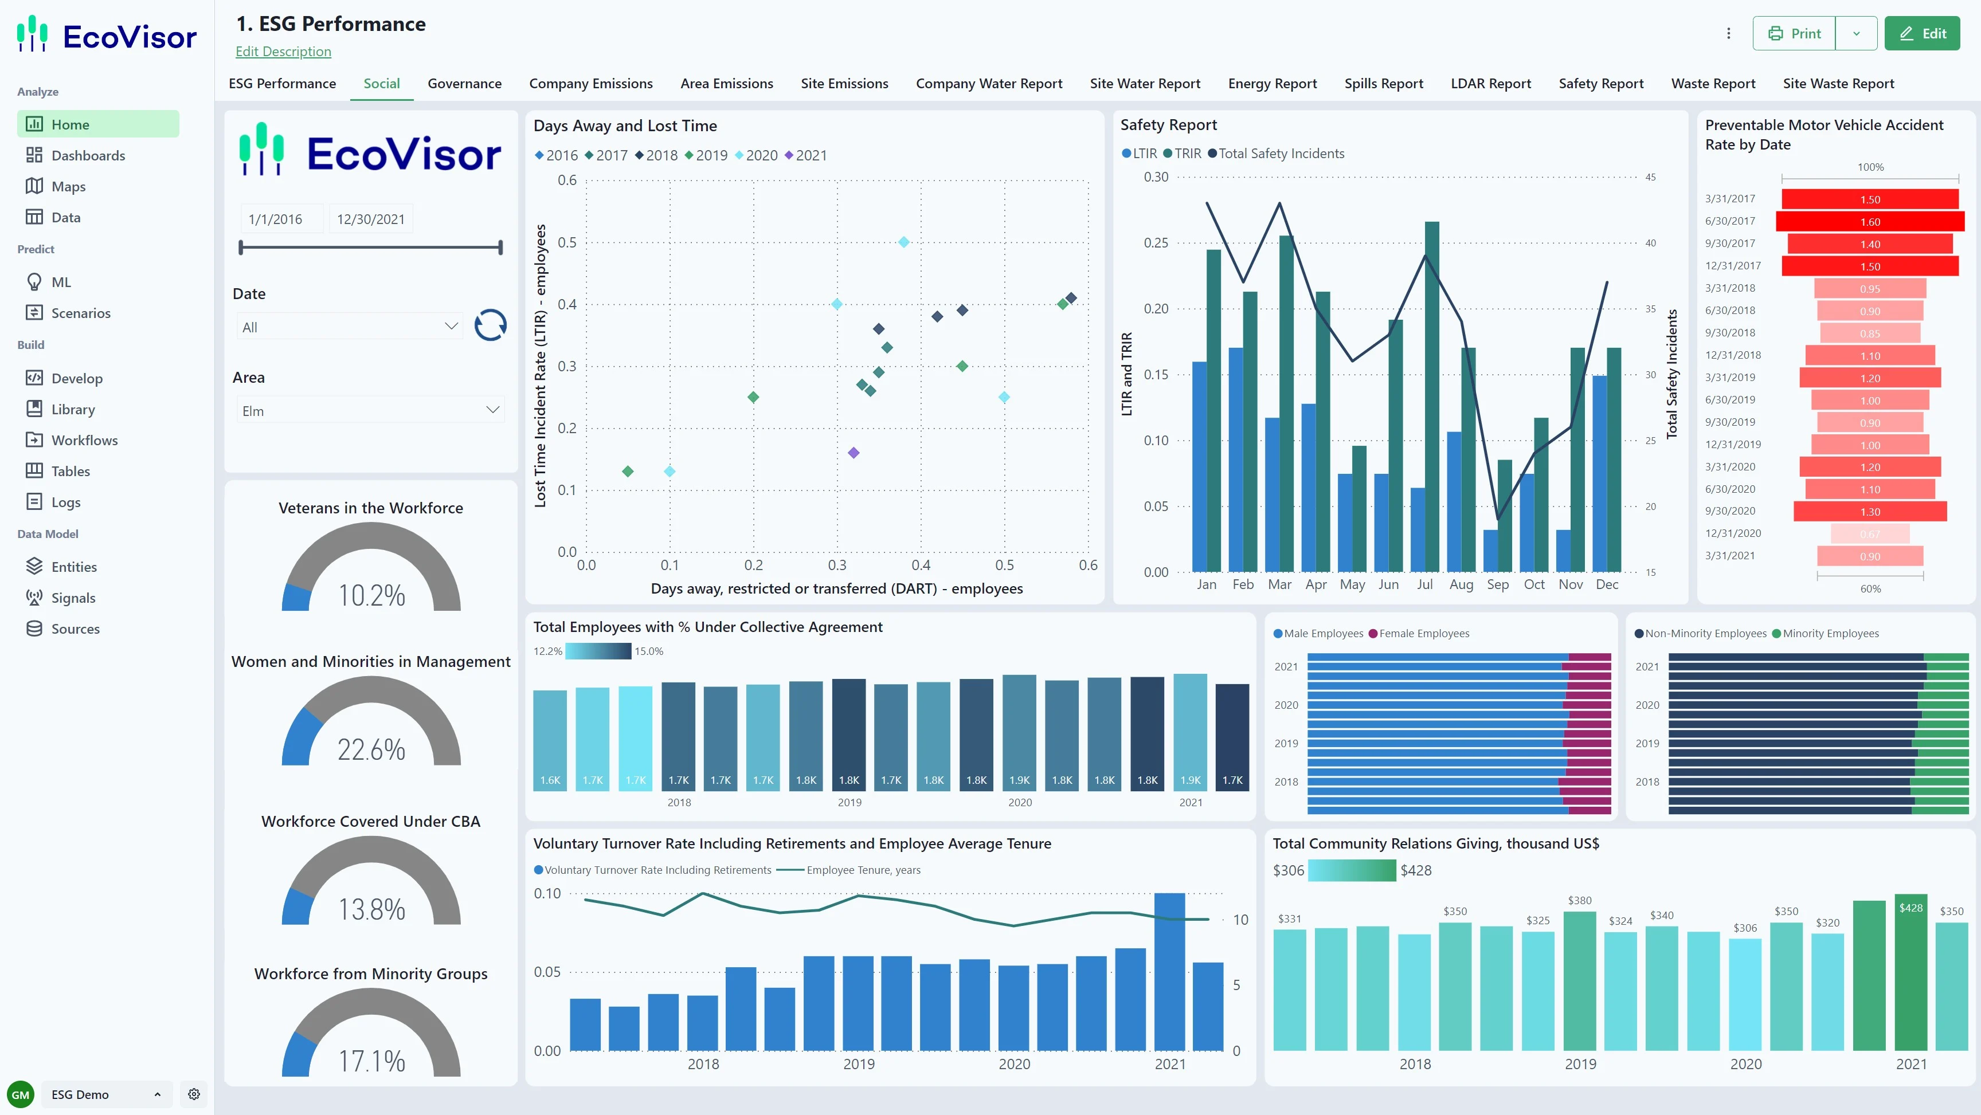Image resolution: width=1981 pixels, height=1115 pixels.
Task: Click the refresh filter circular icon
Action: [x=490, y=325]
